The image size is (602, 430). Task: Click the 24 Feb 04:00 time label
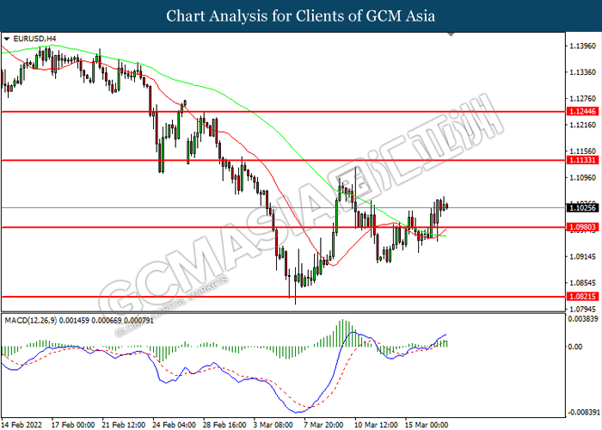(x=174, y=425)
